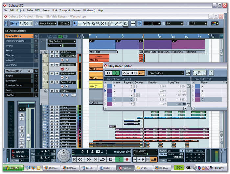Click Flatten Play Order button

coord(211,73)
